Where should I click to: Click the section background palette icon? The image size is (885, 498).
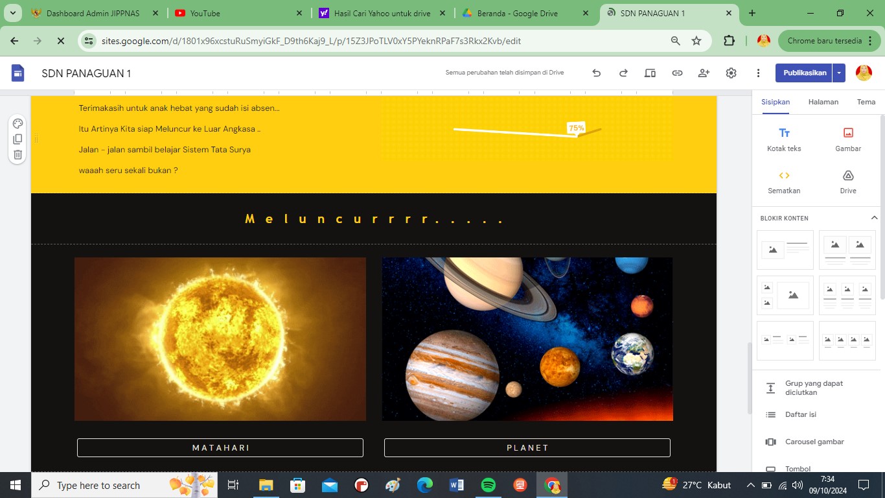pos(18,123)
